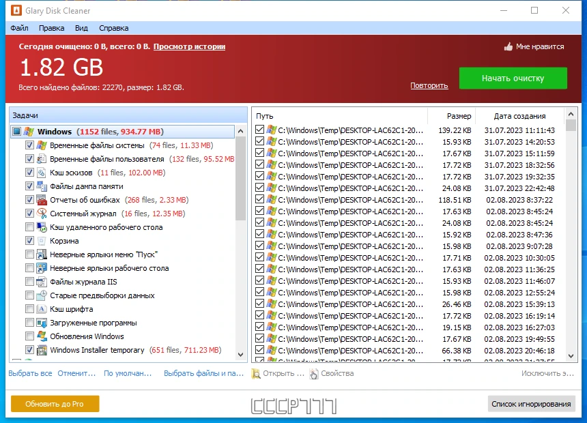Click the Начать очистку button

[x=513, y=78]
